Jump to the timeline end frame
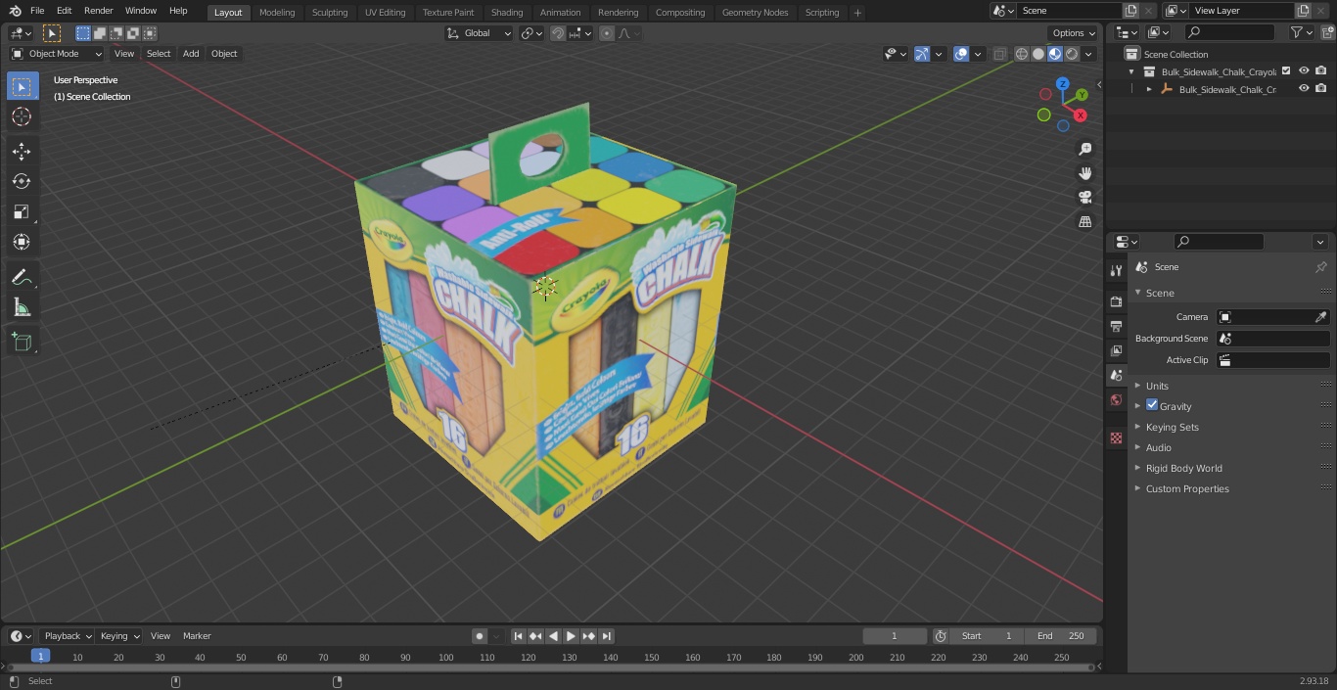 pos(606,636)
